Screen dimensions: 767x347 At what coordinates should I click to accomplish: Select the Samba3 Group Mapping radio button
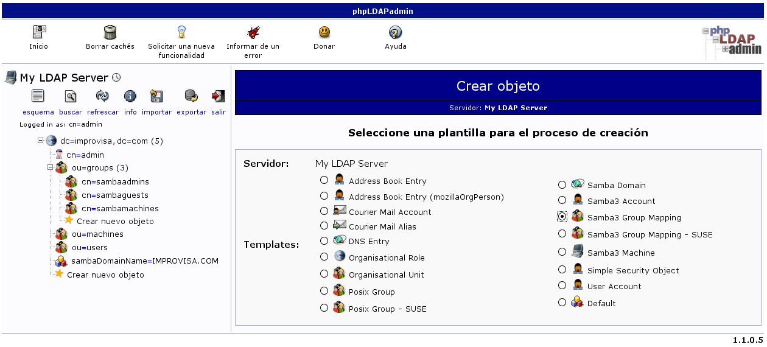point(562,216)
